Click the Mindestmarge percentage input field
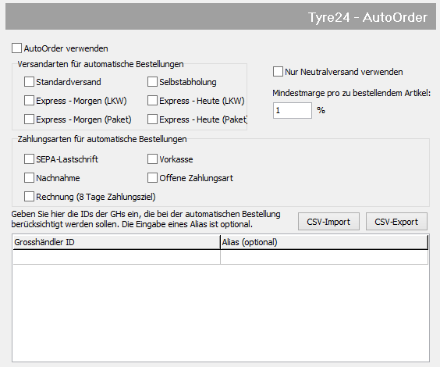Screen dimensions: 440x367 pyautogui.click(x=293, y=110)
